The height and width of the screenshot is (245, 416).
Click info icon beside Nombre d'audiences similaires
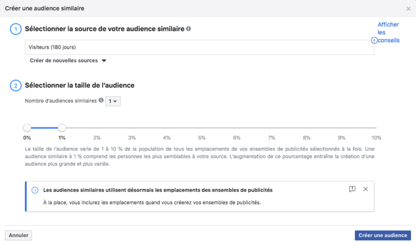click(x=101, y=100)
